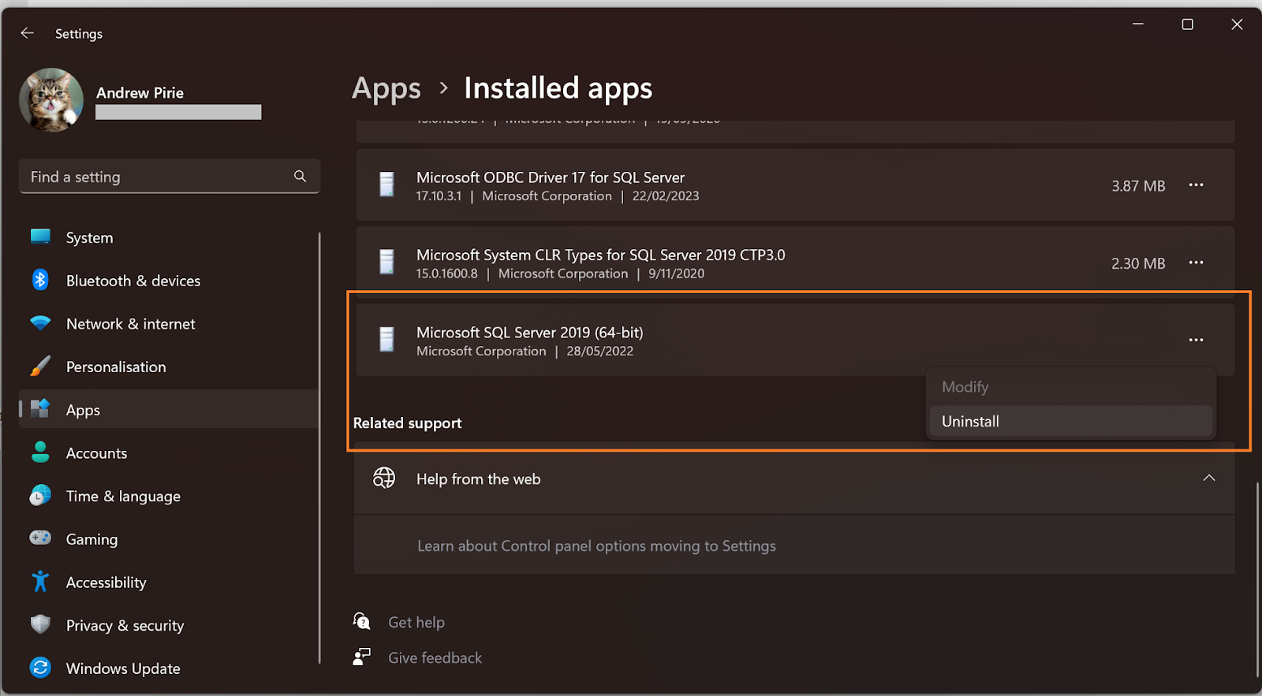Click the Get help chat icon

(x=362, y=621)
